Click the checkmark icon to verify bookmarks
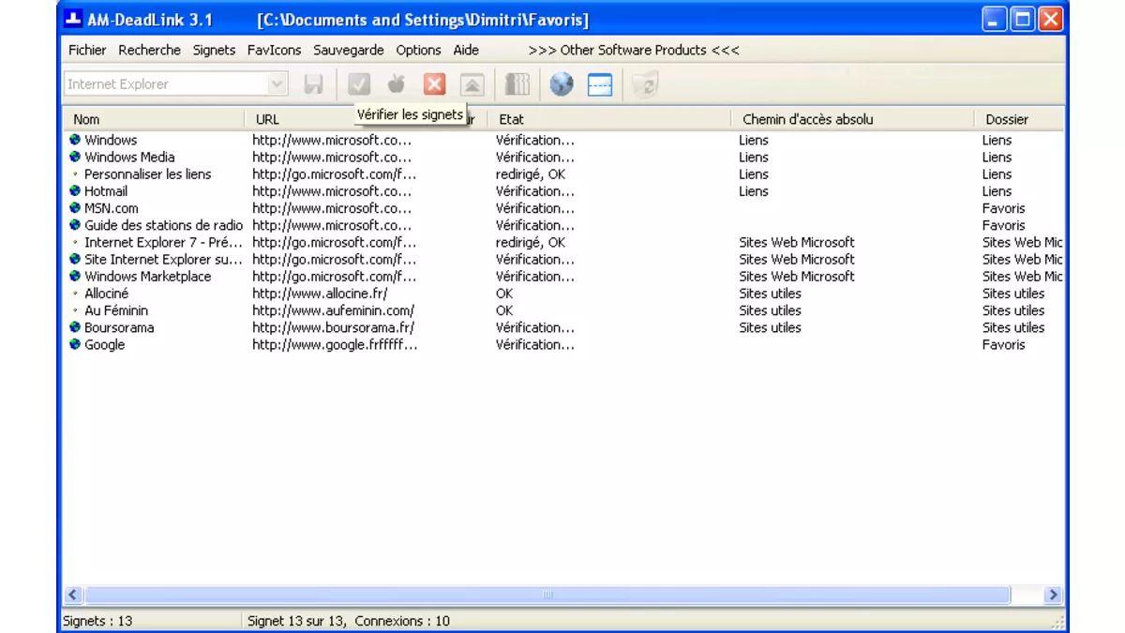This screenshot has width=1125, height=633. [359, 84]
